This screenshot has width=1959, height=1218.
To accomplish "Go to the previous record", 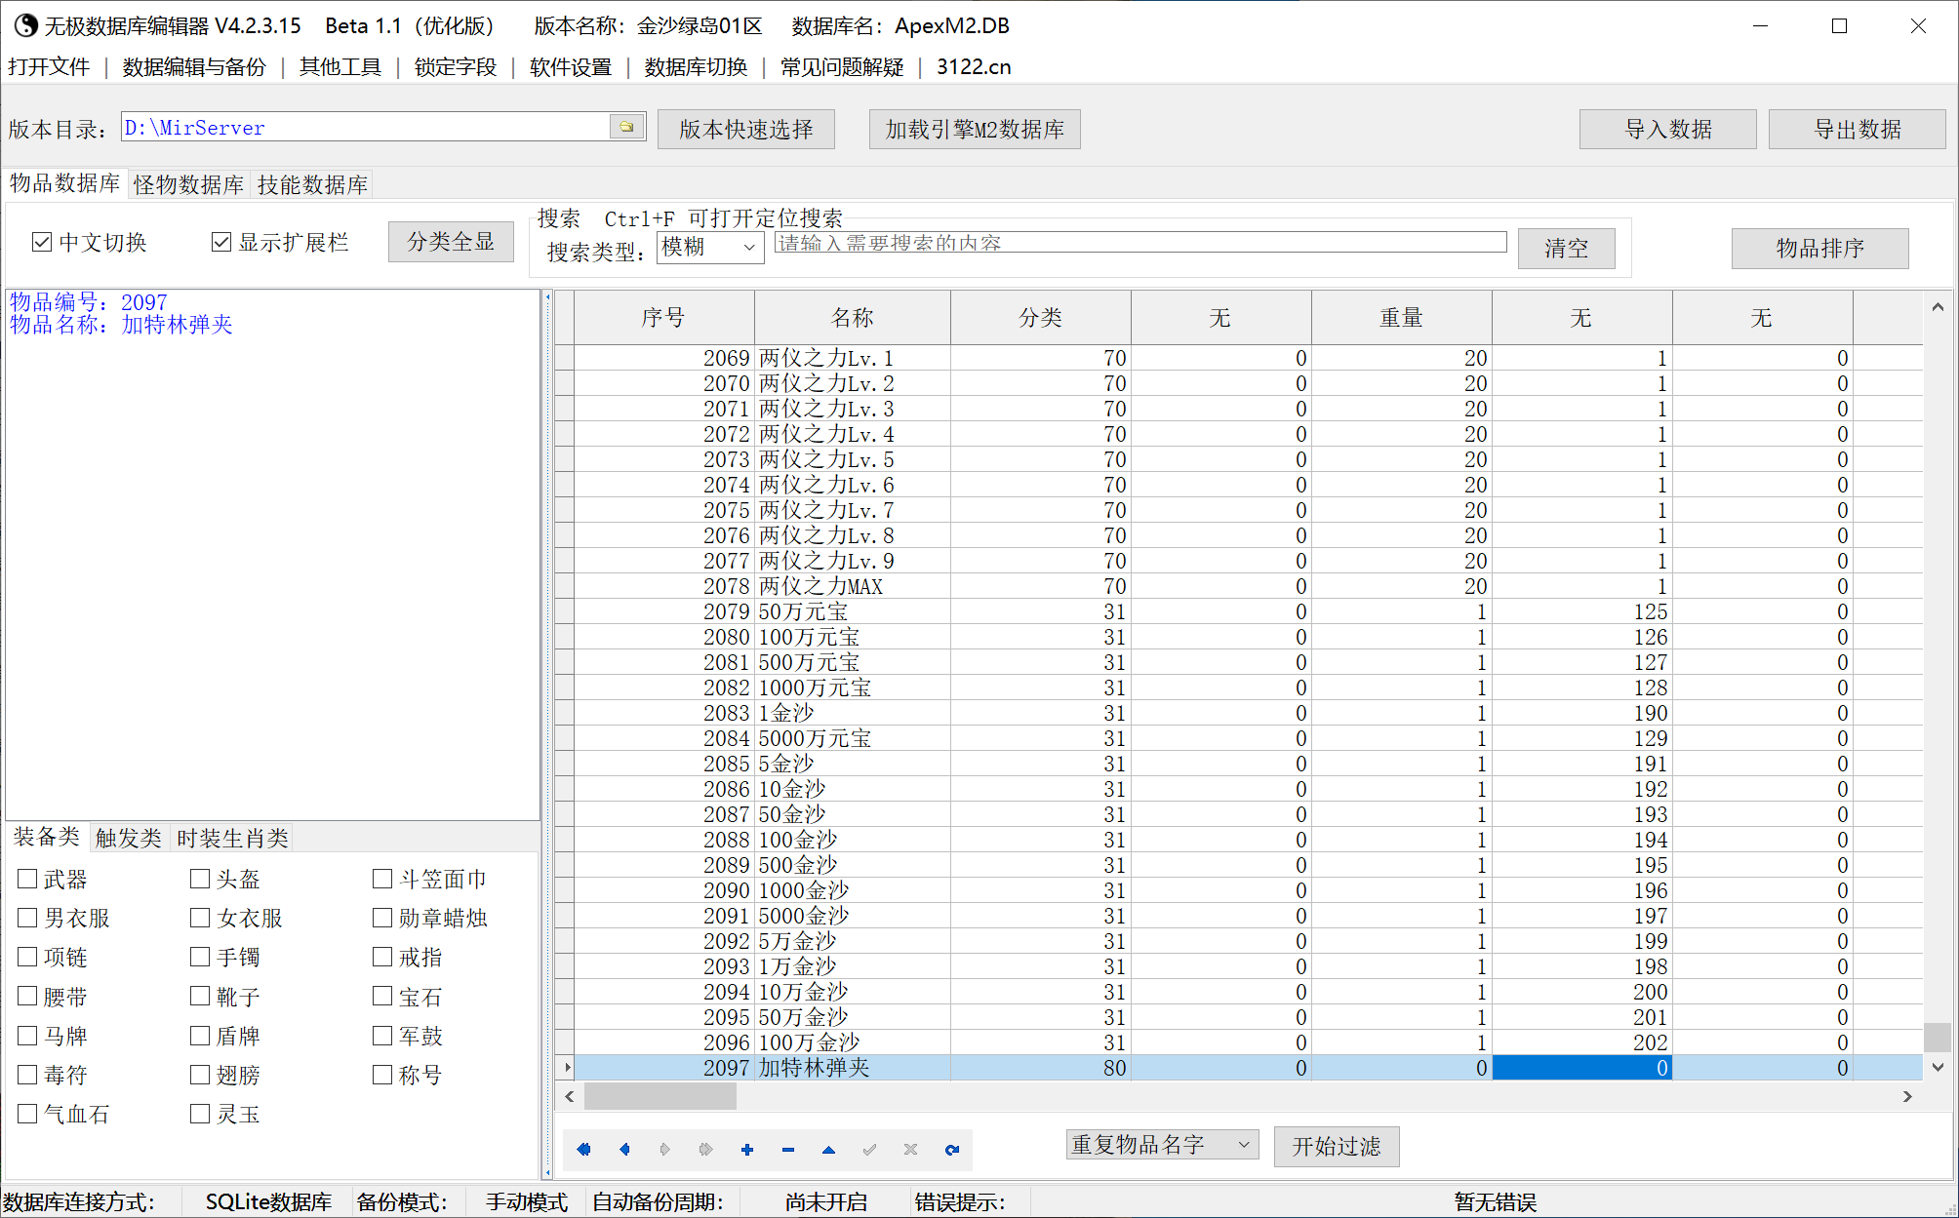I will (x=624, y=1149).
